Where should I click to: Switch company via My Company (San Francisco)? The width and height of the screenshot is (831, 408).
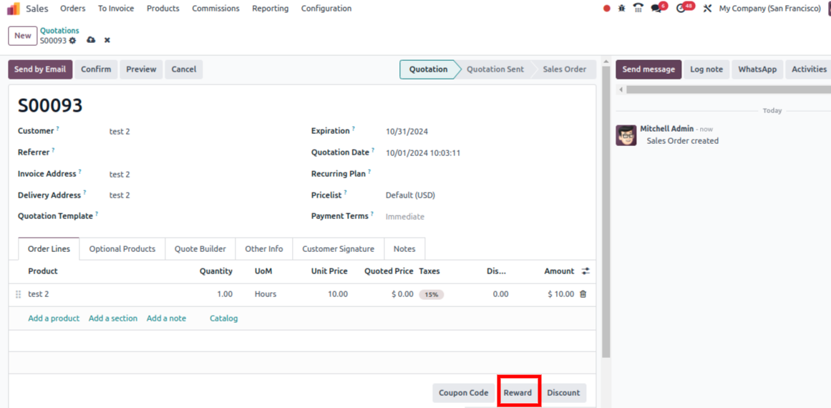point(769,9)
